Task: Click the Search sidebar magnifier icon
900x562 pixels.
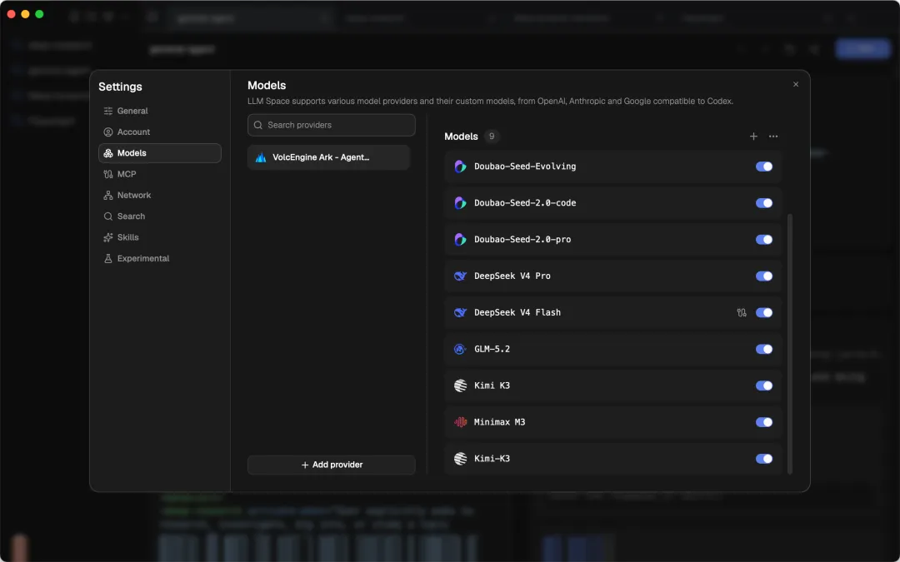Action: click(x=107, y=216)
